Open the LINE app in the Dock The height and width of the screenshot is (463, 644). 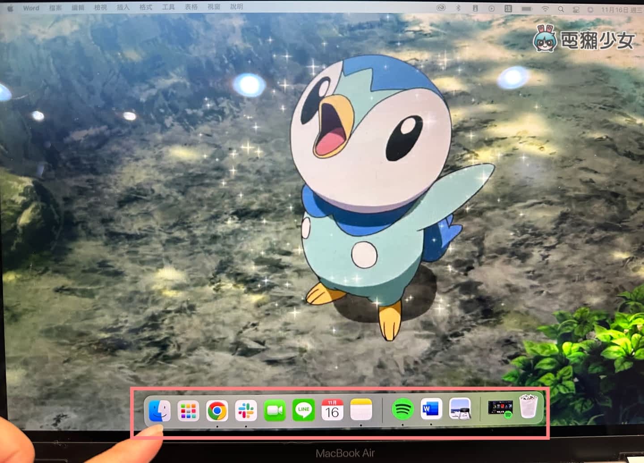[x=304, y=410]
